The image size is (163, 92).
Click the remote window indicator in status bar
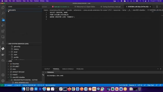[x=2, y=85]
